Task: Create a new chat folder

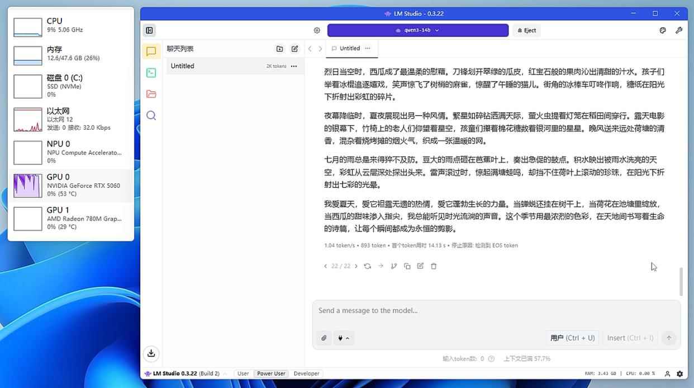Action: pyautogui.click(x=280, y=49)
